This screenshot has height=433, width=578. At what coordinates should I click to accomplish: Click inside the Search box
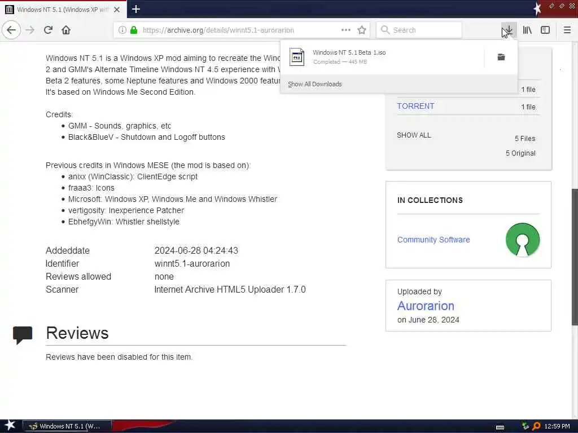tap(419, 30)
